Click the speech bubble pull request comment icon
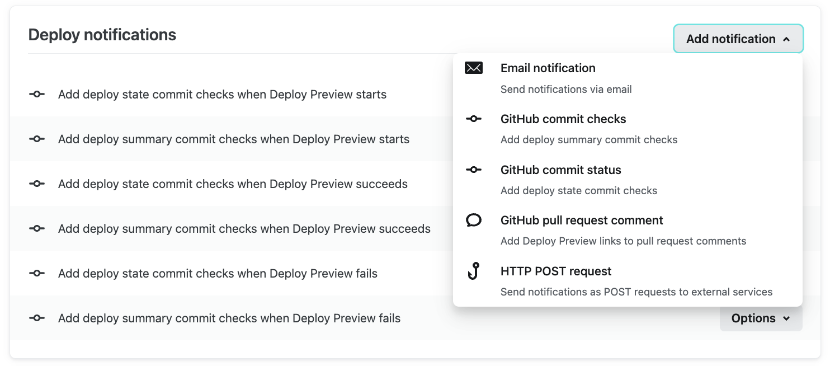The height and width of the screenshot is (366, 830). click(474, 220)
